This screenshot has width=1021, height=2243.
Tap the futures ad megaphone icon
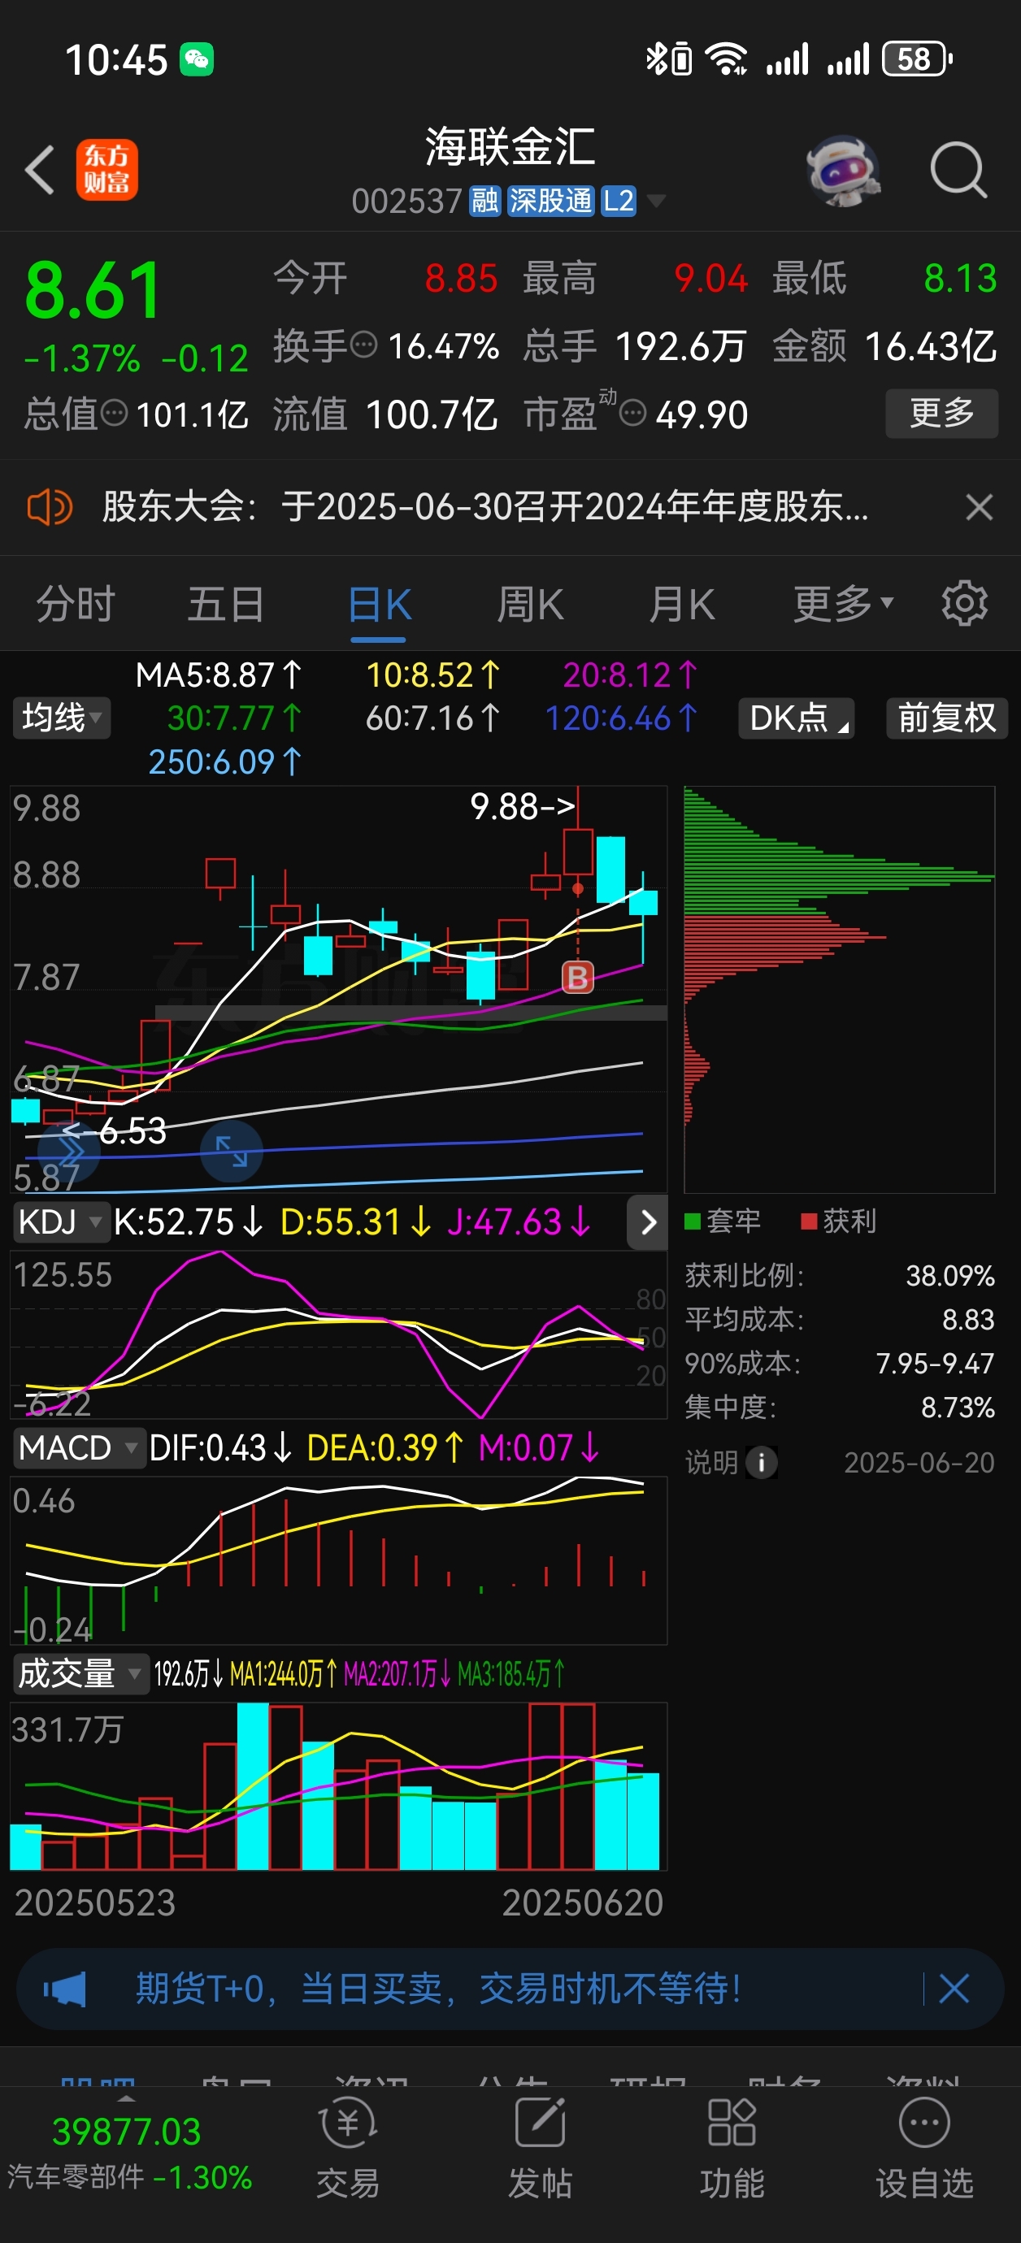(x=65, y=1989)
